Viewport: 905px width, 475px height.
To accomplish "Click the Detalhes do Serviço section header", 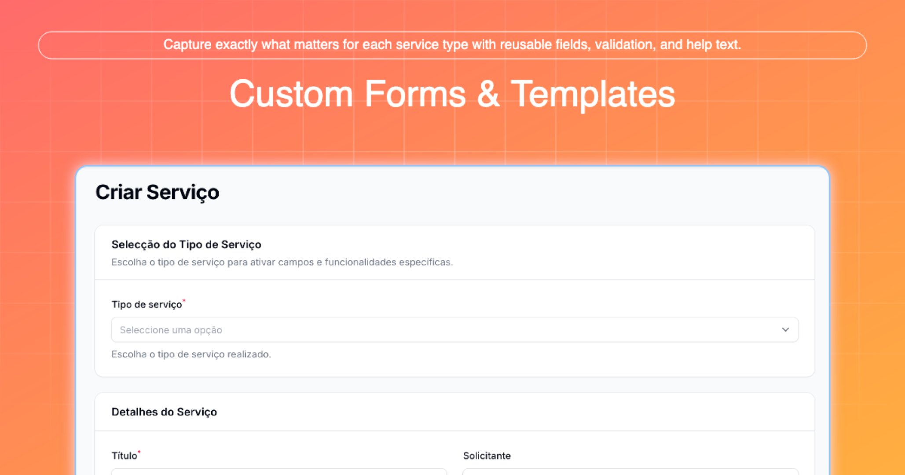I will (x=165, y=412).
